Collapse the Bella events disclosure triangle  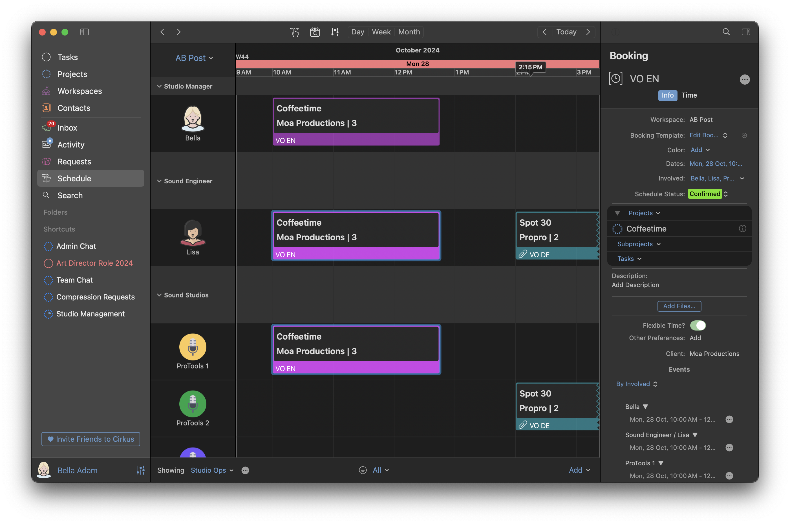click(x=645, y=407)
